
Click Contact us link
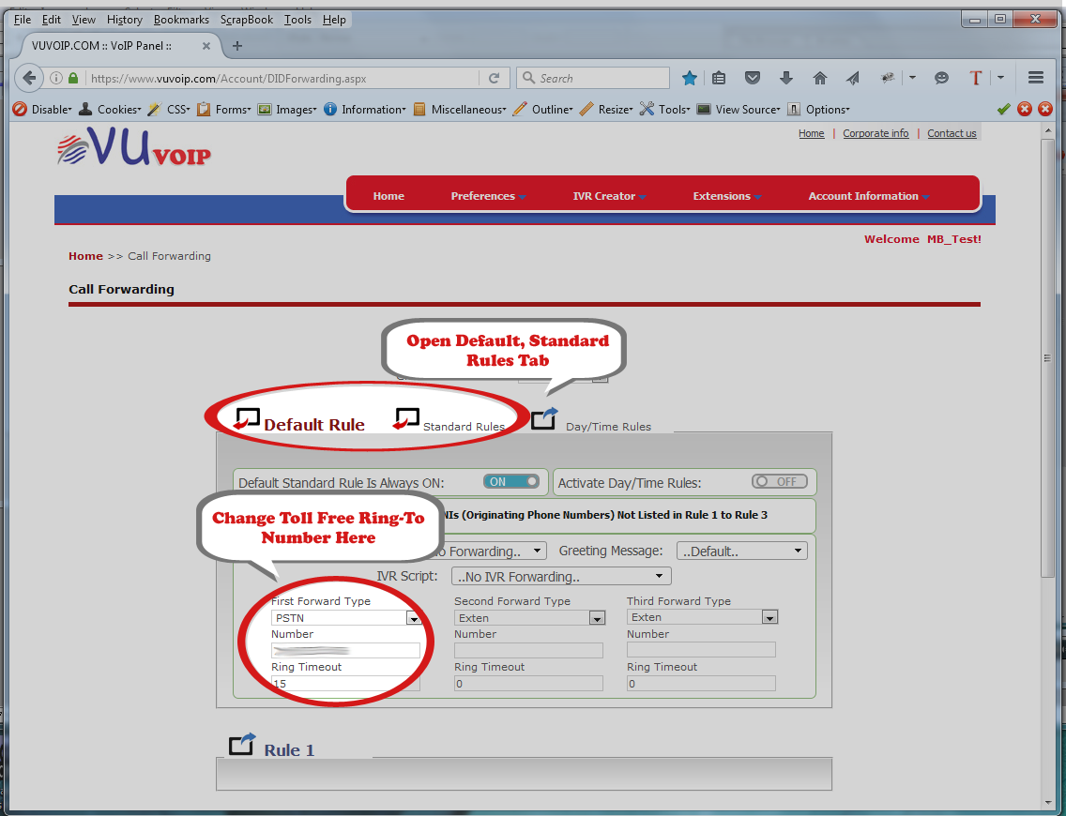pyautogui.click(x=952, y=133)
